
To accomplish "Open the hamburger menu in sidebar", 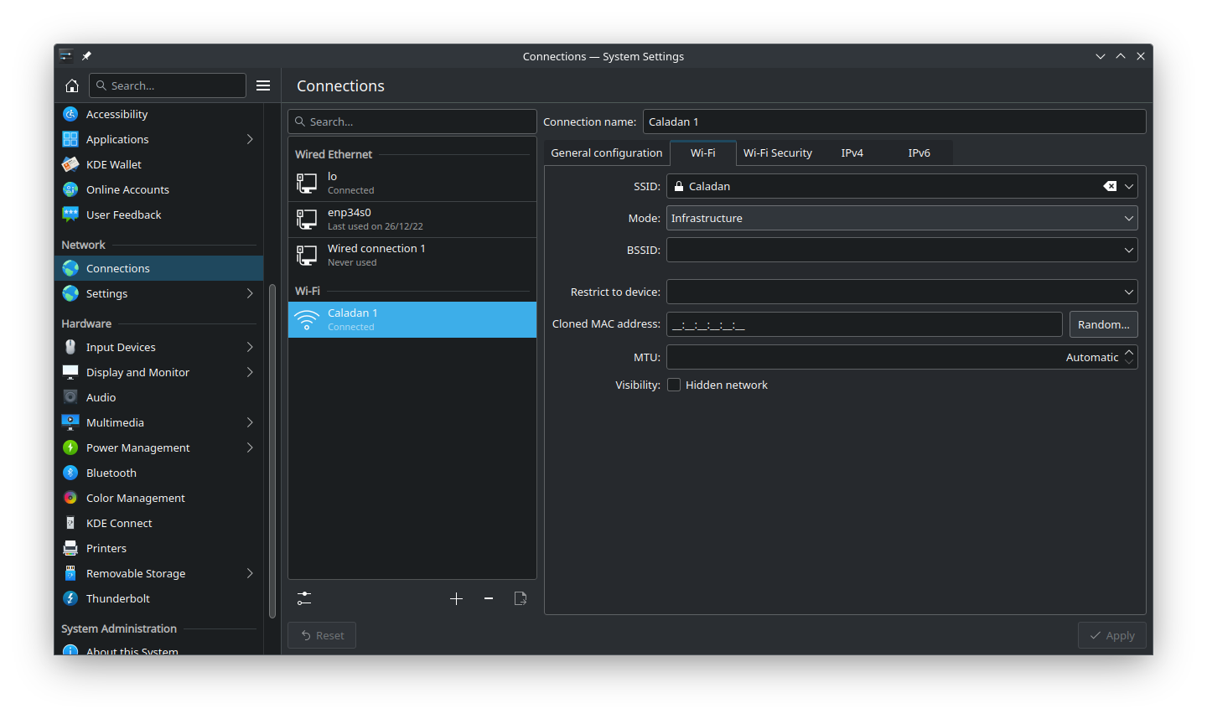I will coord(263,85).
